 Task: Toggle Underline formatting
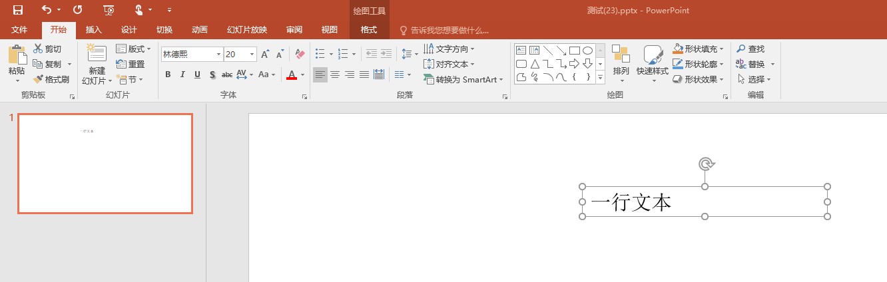point(197,74)
